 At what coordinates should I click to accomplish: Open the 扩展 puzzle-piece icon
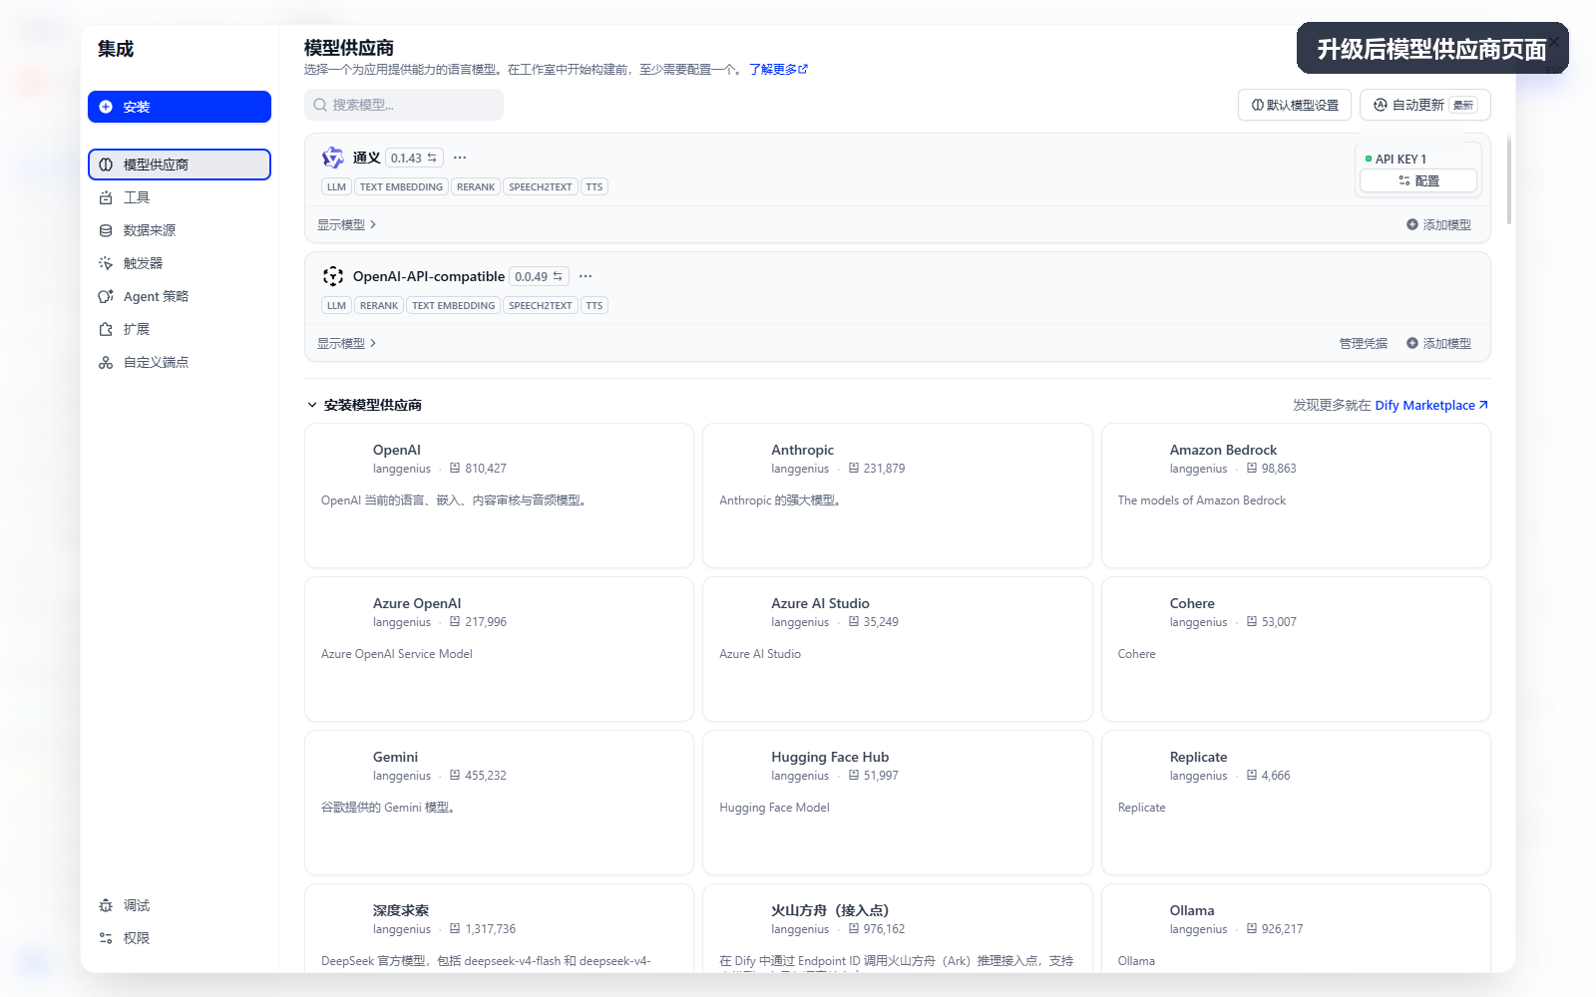(x=106, y=329)
